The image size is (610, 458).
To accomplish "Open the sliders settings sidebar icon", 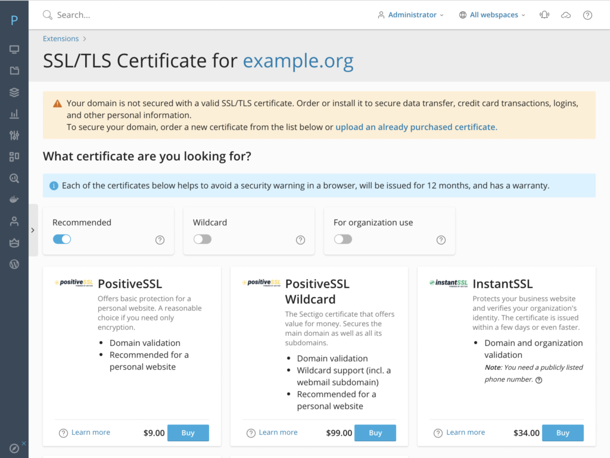I will pyautogui.click(x=14, y=135).
